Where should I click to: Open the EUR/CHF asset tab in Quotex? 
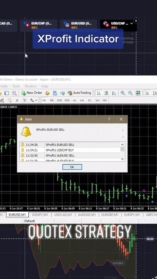(39, 26)
